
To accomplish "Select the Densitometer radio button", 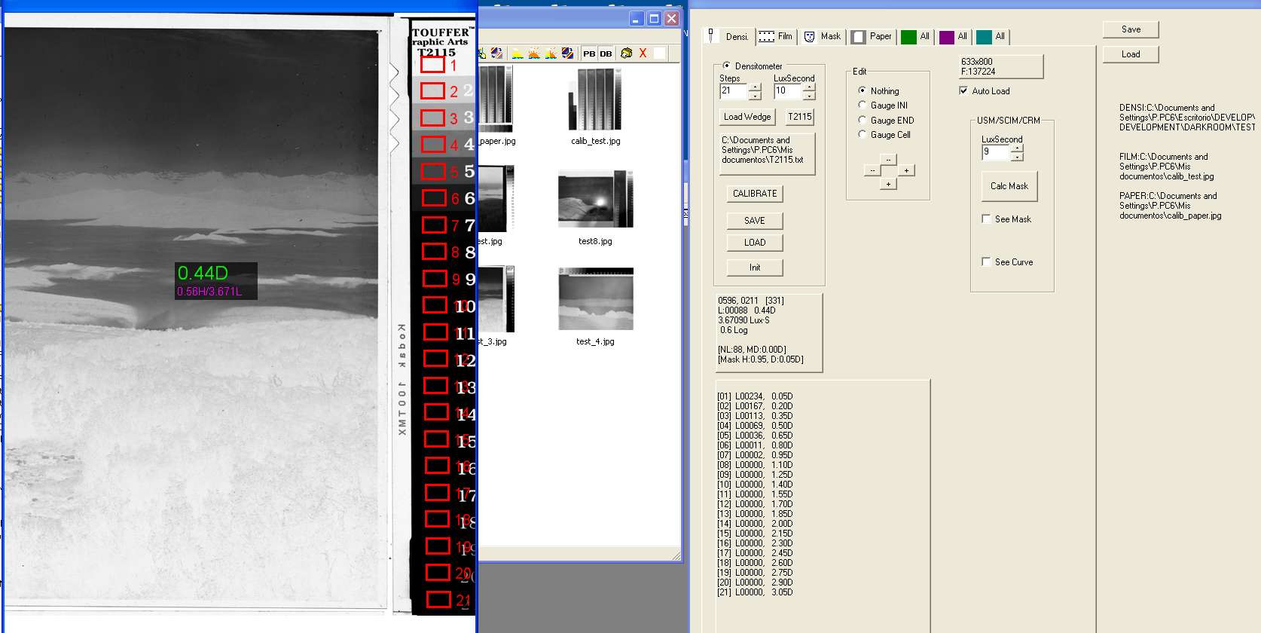I will coord(726,66).
